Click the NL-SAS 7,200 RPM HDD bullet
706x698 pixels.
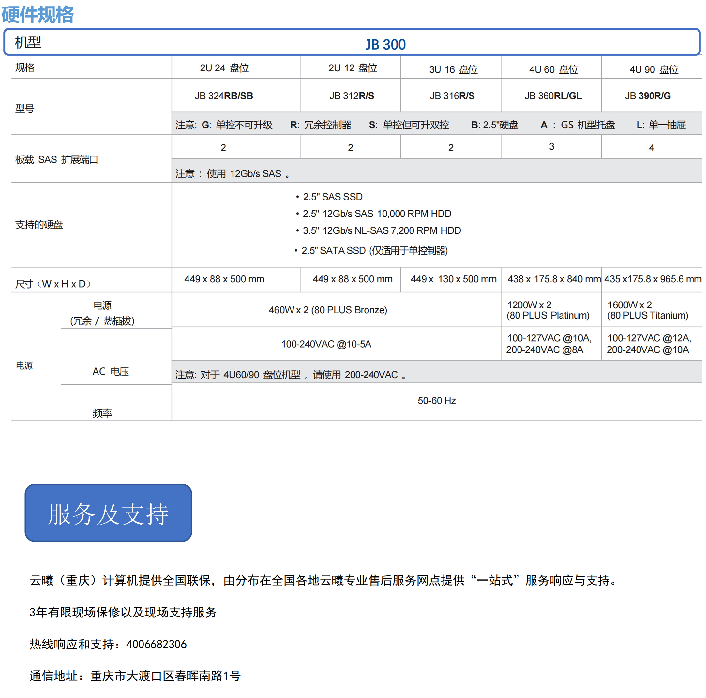[378, 230]
